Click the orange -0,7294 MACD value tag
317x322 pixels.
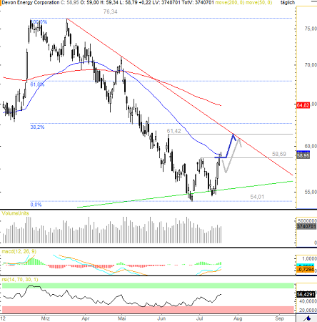pos(306,270)
